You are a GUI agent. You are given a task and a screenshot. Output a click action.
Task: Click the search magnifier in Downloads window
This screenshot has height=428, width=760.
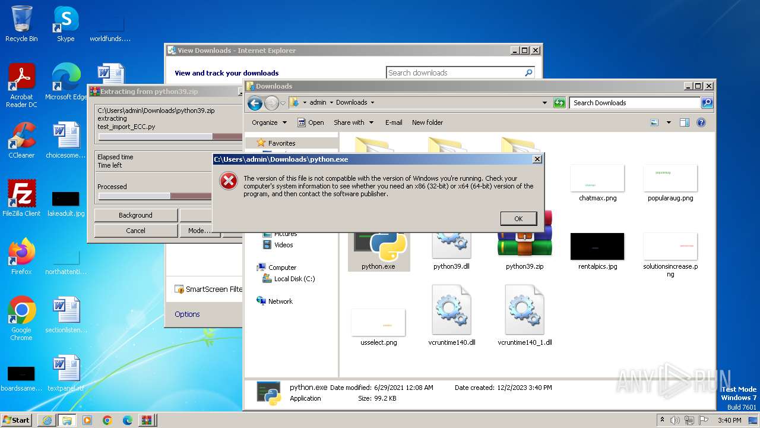point(707,103)
